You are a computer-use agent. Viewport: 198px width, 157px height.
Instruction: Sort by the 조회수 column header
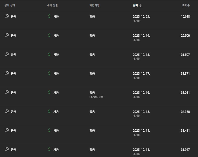[186, 5]
